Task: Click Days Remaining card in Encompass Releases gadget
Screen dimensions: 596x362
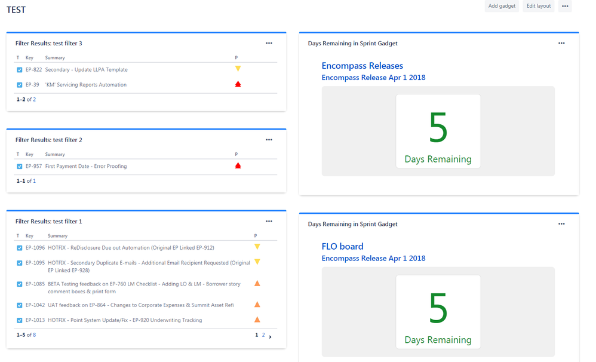Action: [x=438, y=131]
